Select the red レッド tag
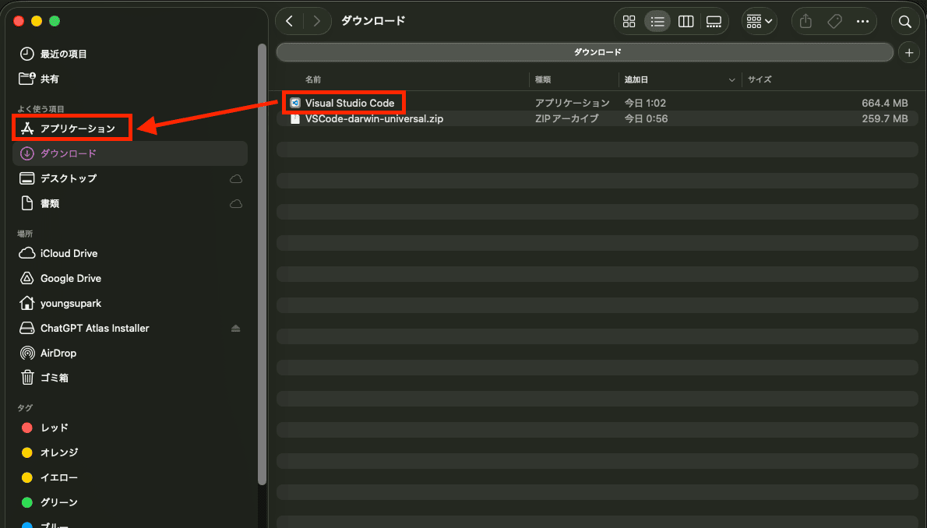The image size is (927, 528). [55, 428]
